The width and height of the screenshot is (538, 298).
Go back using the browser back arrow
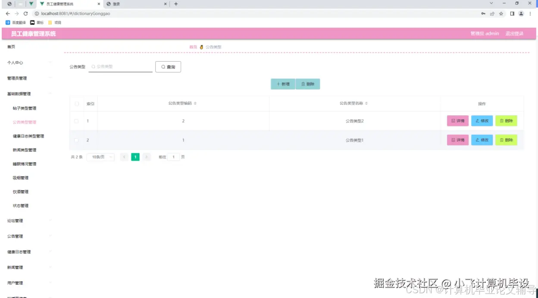pyautogui.click(x=8, y=13)
